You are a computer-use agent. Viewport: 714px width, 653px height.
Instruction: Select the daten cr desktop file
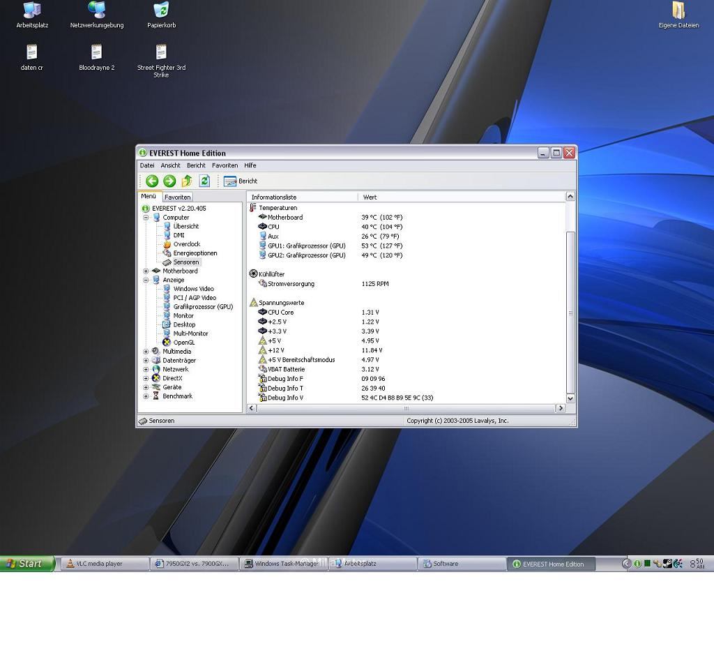[32, 57]
